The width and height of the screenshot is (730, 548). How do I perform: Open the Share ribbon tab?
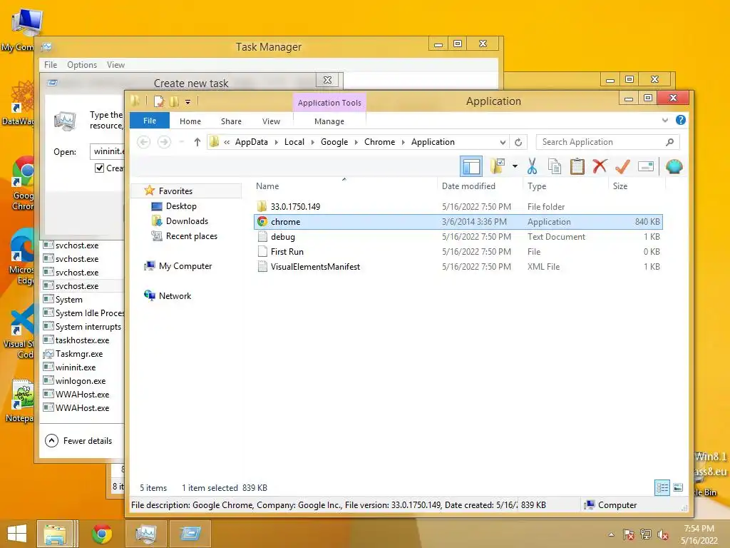tap(231, 121)
